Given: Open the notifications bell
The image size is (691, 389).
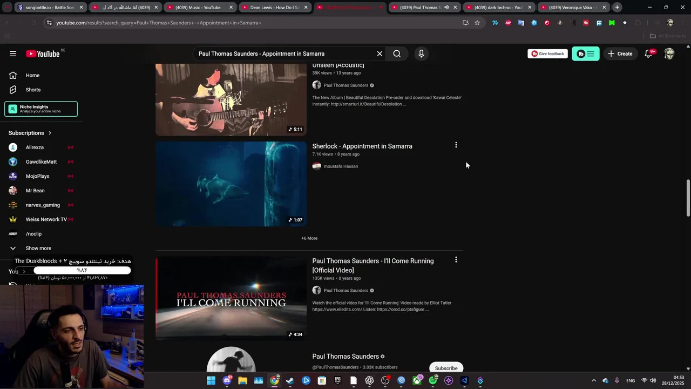Looking at the screenshot, I should point(648,53).
